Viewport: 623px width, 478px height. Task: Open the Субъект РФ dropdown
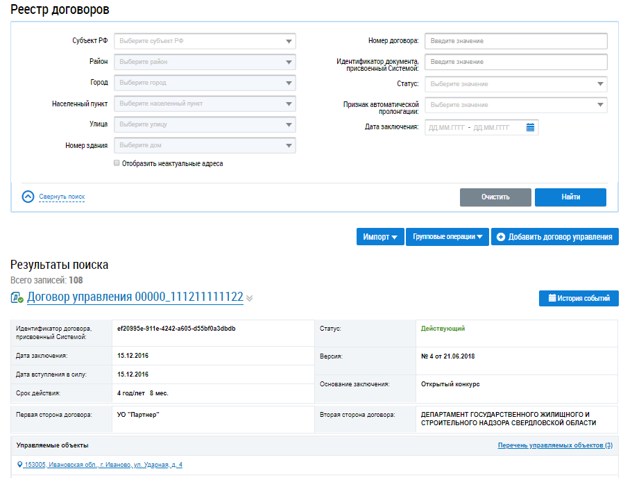205,41
